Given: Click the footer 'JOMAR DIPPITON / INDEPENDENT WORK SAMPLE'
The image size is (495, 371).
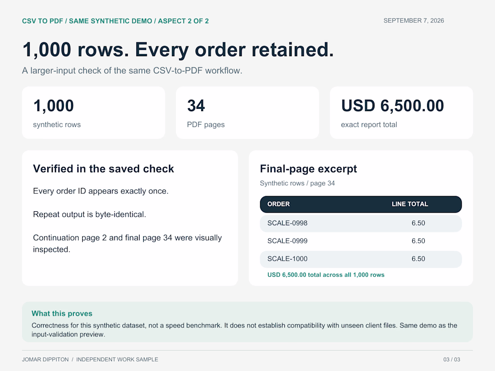Looking at the screenshot, I should click(x=90, y=360).
